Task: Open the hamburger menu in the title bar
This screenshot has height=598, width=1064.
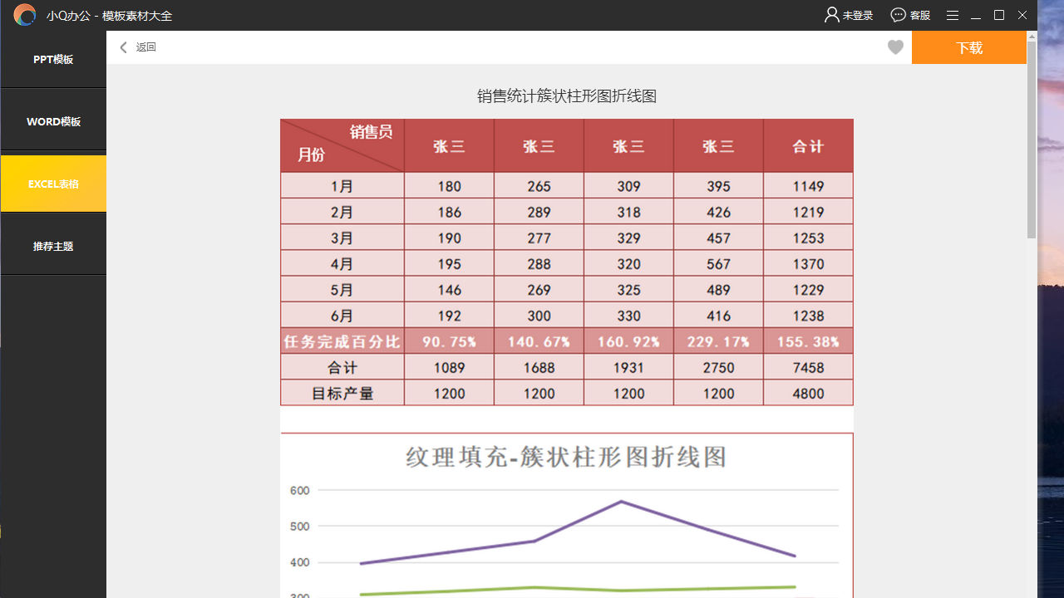Action: point(952,15)
